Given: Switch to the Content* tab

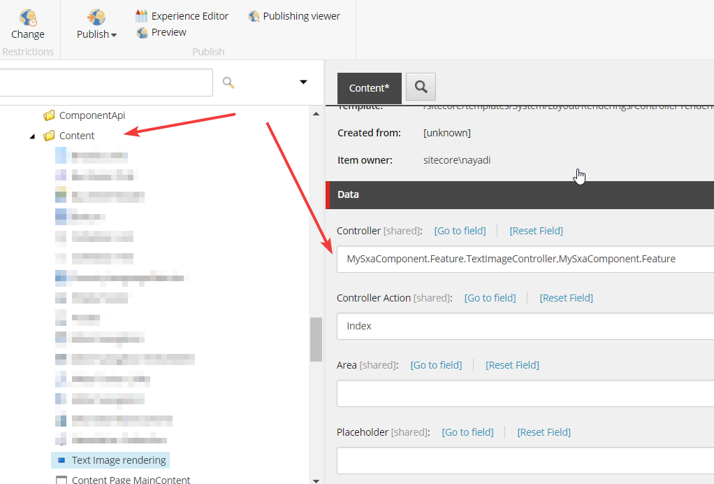Looking at the screenshot, I should [369, 87].
